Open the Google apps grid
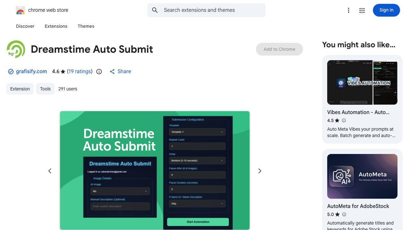Screen dimensions: 409x230 click(x=362, y=11)
